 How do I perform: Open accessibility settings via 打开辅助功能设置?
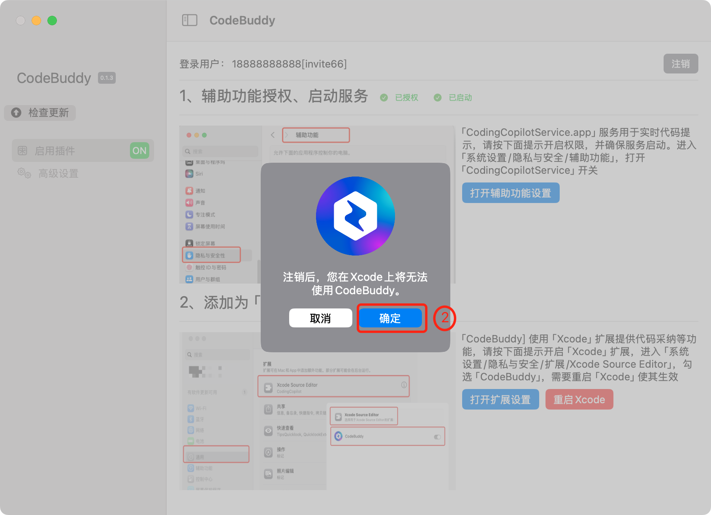coord(510,193)
